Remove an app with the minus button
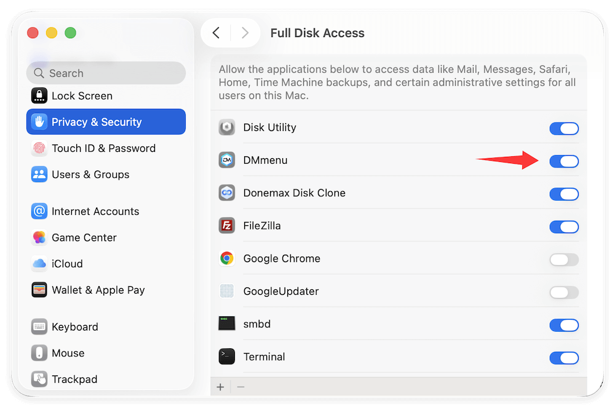The height and width of the screenshot is (408, 615). click(x=240, y=386)
